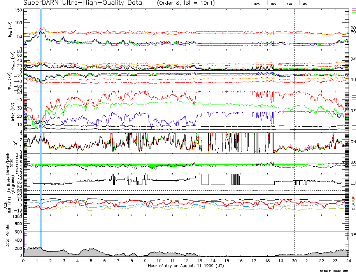
Task: Click the NP label right of Data Points panel
Action: click(x=353, y=235)
